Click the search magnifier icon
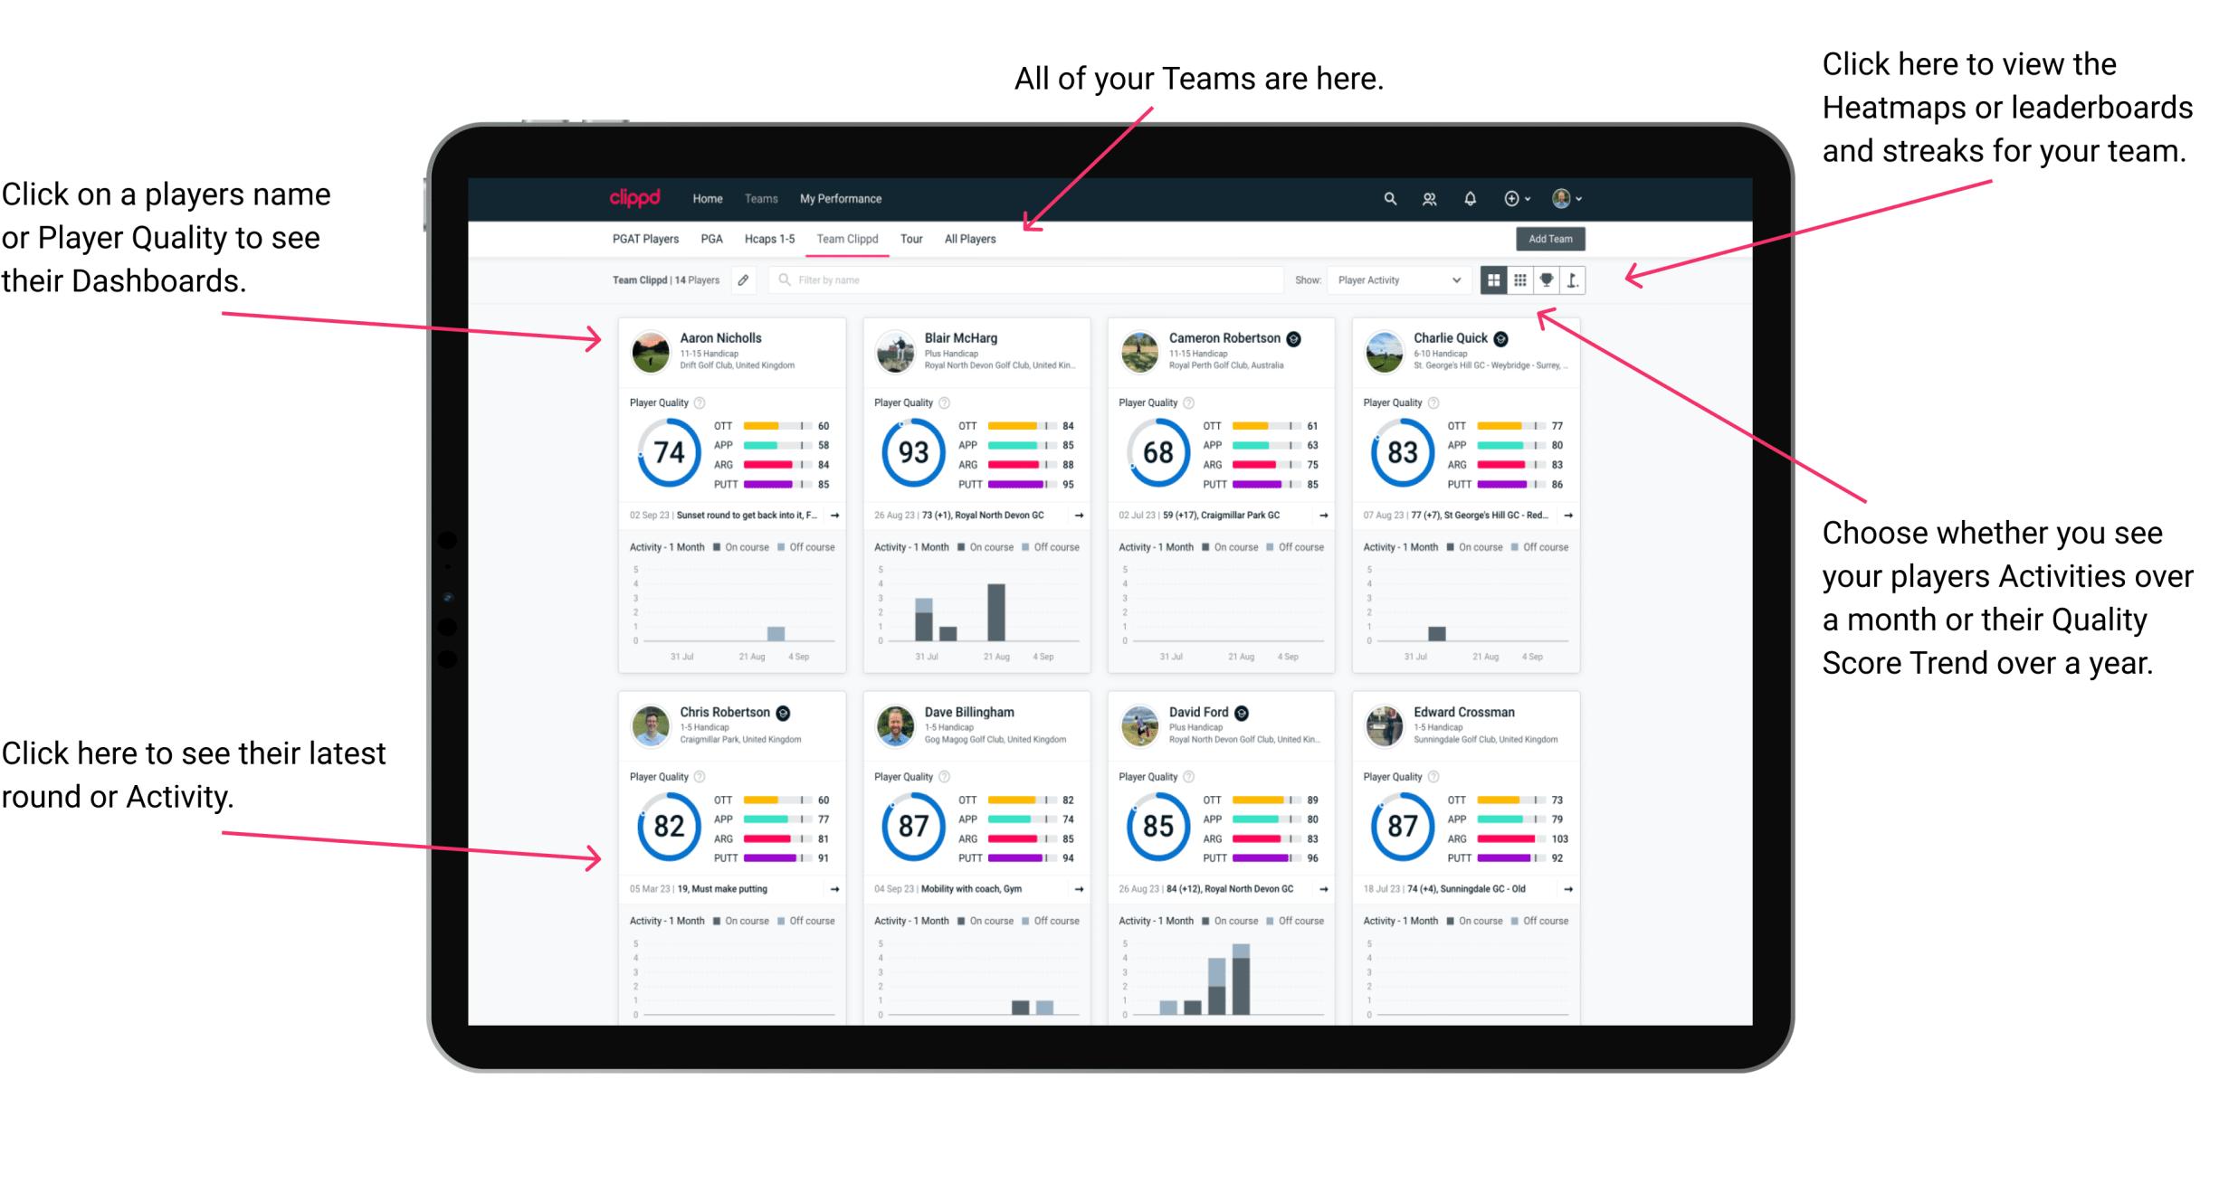Image resolution: width=2219 pixels, height=1193 pixels. click(x=1387, y=197)
